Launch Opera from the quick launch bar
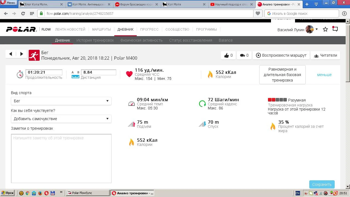Screen dimensions: 350x197 46,193
